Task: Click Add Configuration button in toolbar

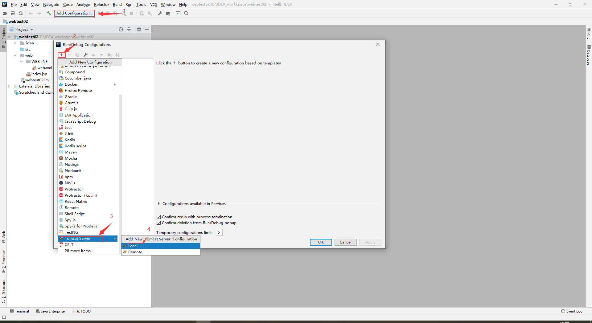Action: tap(74, 13)
